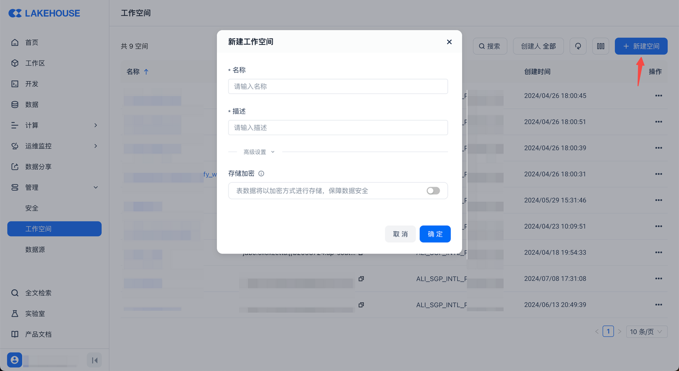Viewport: 679px width, 371px height.
Task: Open the column settings icon
Action: click(x=600, y=46)
